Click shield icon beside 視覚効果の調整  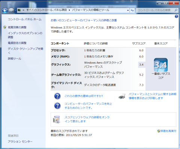click(5, 27)
